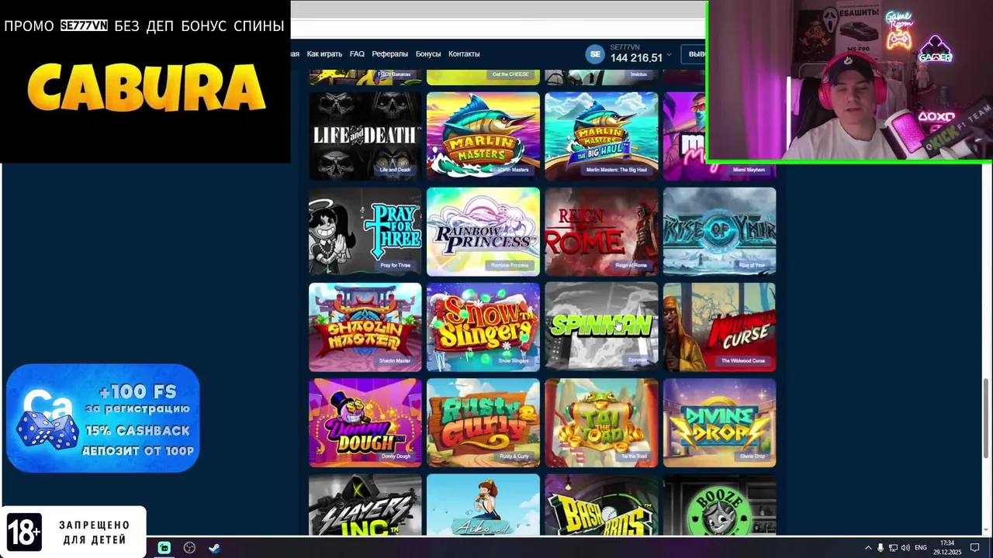Click the 144 216.51 balance amount
The height and width of the screenshot is (558, 993).
pyautogui.click(x=636, y=58)
